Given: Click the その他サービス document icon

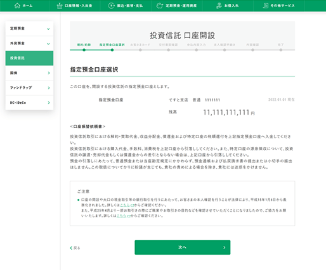Looking at the screenshot, I should point(266,6).
